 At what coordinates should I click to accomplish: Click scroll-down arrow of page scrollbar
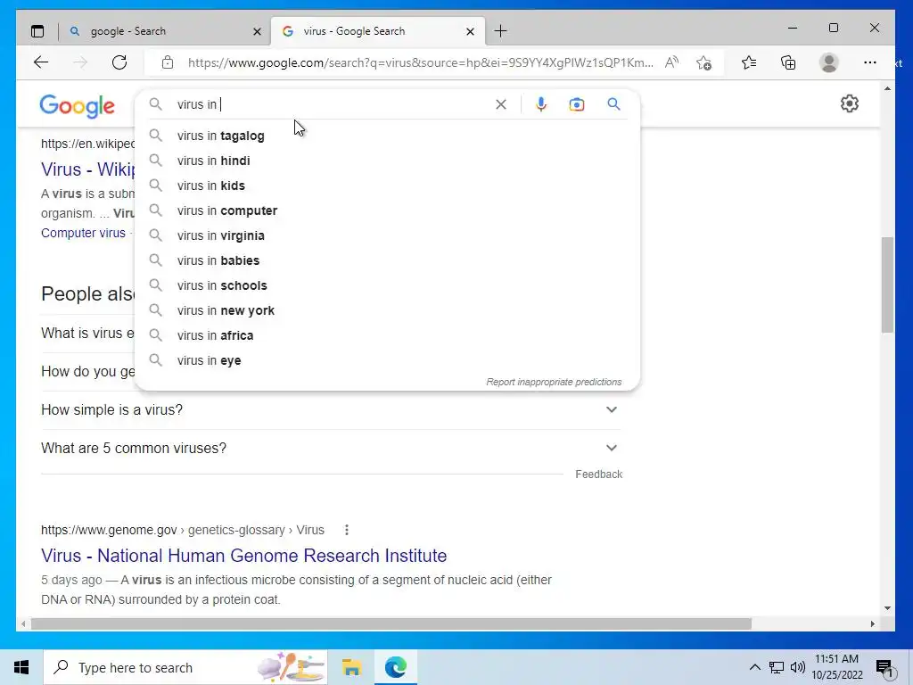tap(887, 608)
